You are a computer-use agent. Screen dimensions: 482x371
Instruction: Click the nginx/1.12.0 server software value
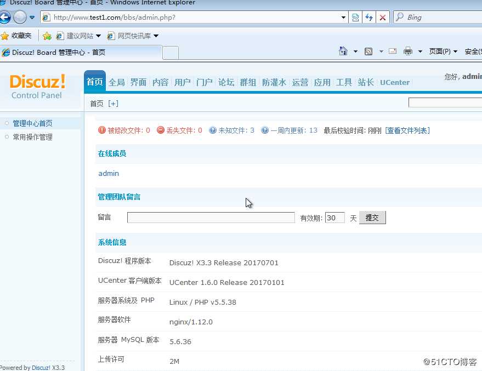[191, 322]
